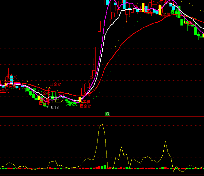Click the red divider line between panels

[48, 116]
